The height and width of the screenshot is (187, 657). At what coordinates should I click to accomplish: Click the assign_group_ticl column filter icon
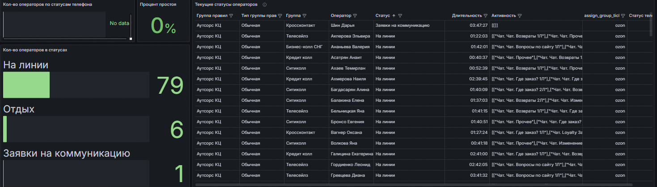623,16
